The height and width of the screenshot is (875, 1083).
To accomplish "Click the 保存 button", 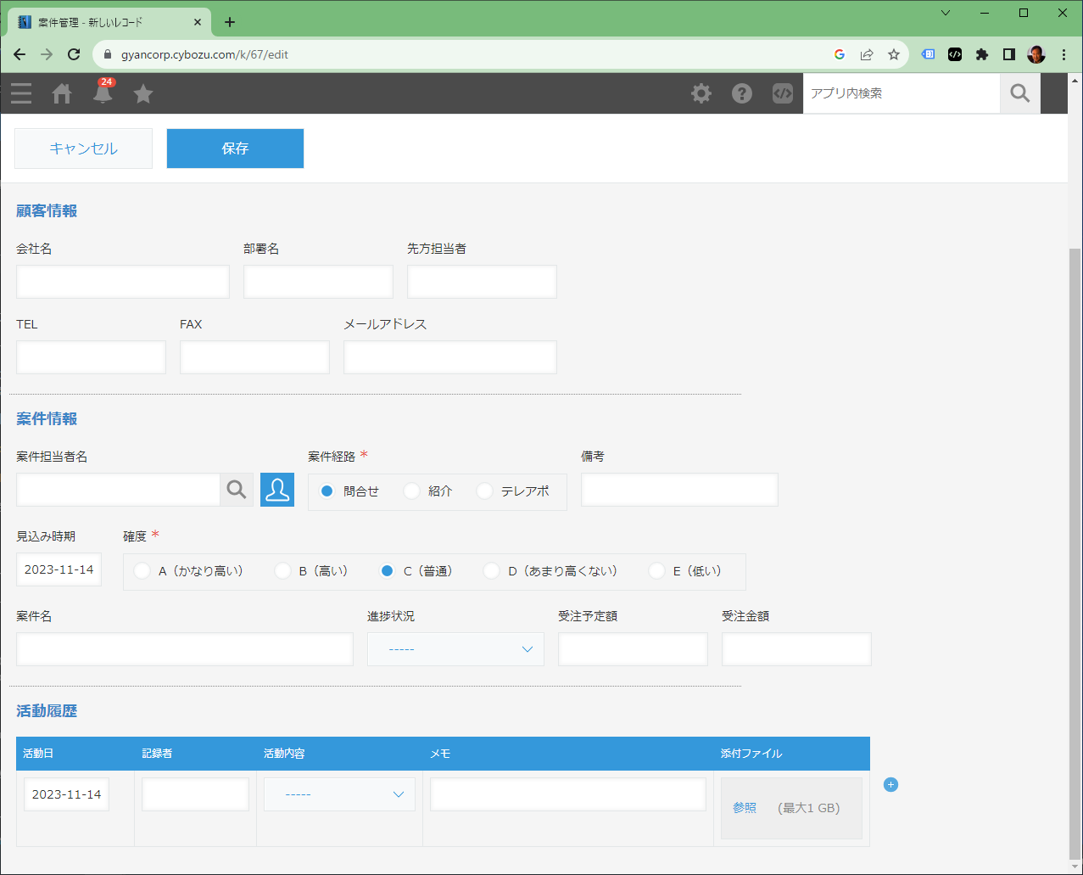I will (x=235, y=149).
